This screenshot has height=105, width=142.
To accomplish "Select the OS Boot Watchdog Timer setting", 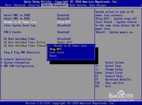I will [x=20, y=39].
